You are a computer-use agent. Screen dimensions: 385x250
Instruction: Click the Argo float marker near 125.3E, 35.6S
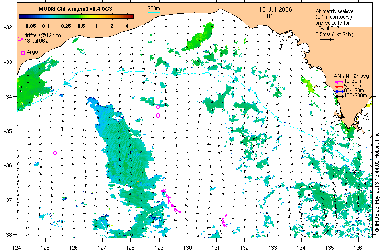click(x=55, y=153)
